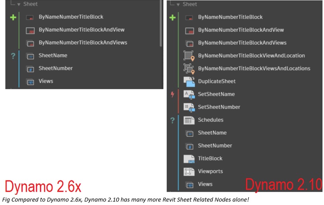Select ByNameNumberTitleBlock label in Dynamo 2.6x panel

point(71,17)
